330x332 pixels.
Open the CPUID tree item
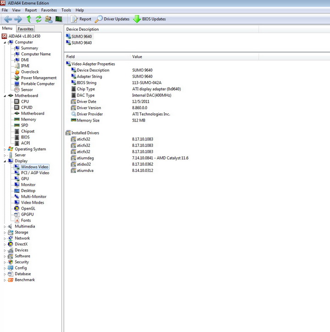(27, 108)
